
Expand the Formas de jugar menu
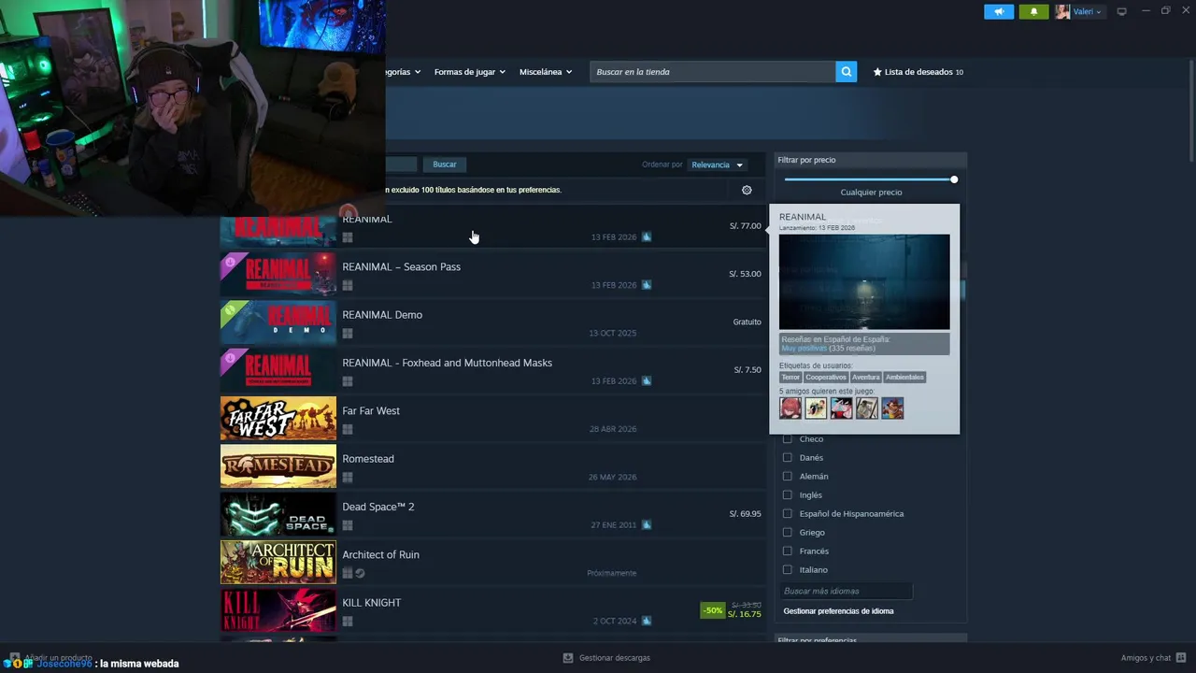tap(469, 72)
